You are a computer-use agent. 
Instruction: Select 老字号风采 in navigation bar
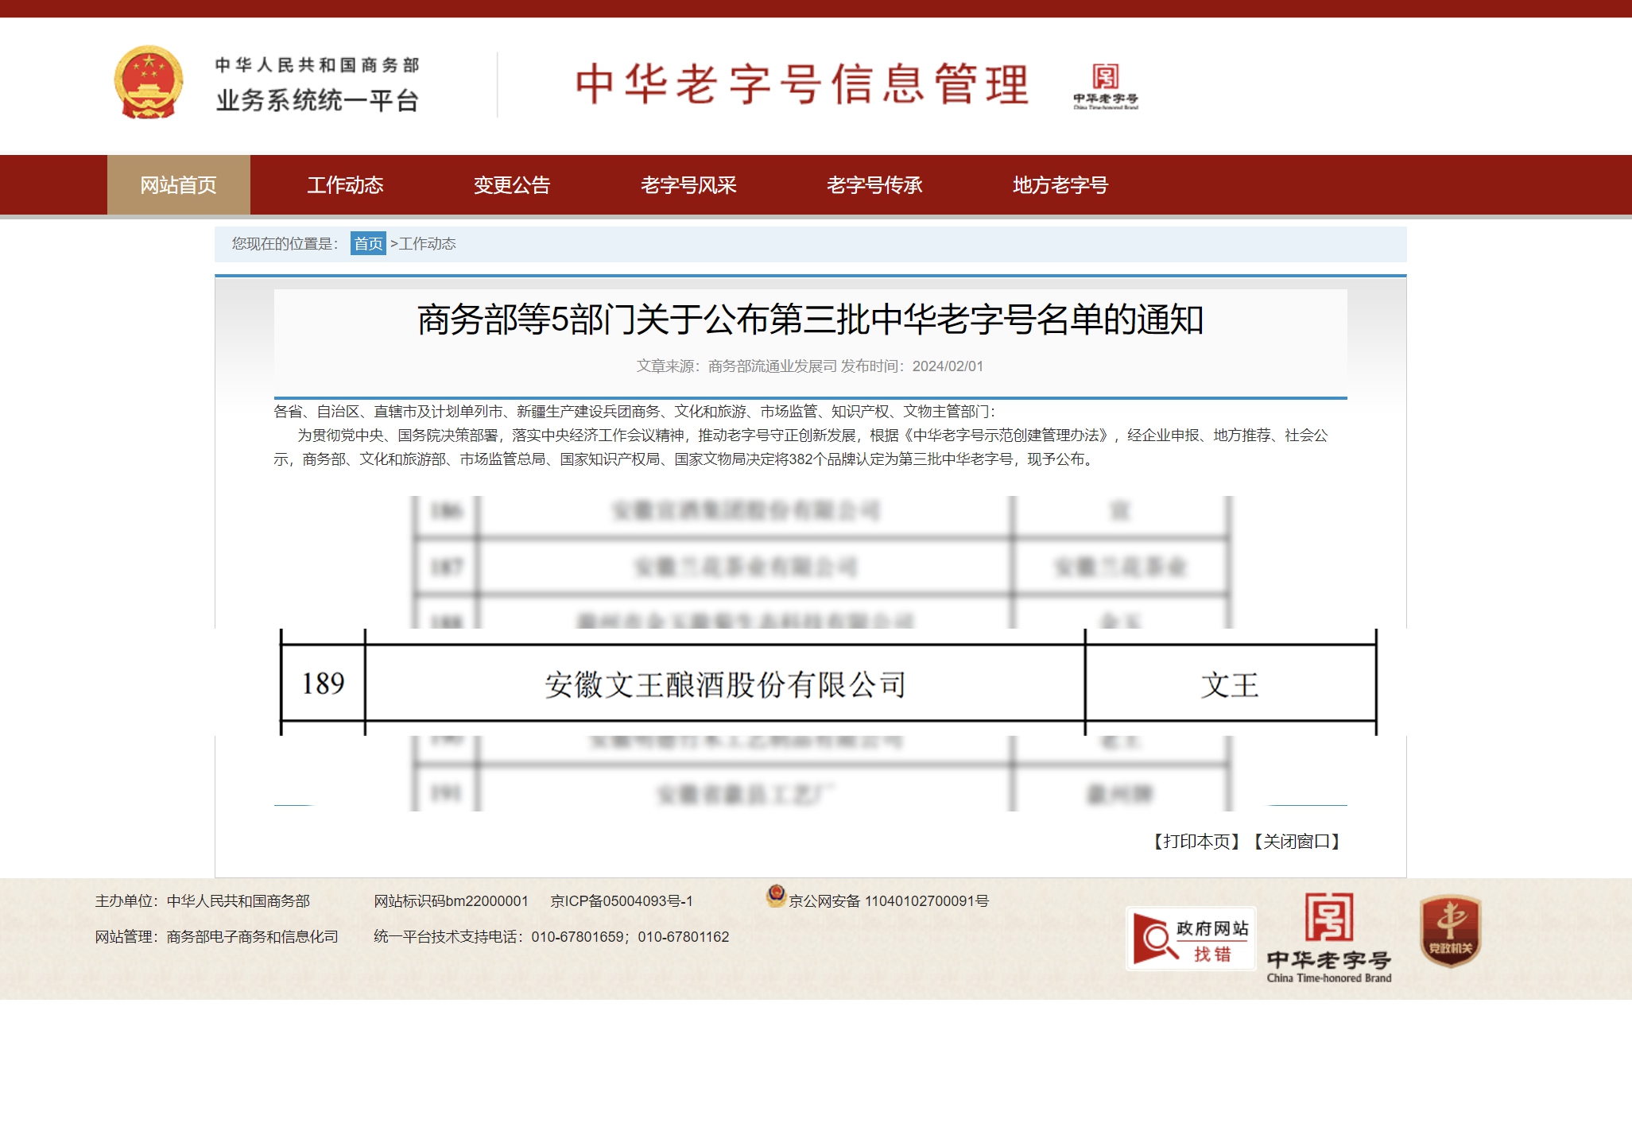click(x=688, y=185)
